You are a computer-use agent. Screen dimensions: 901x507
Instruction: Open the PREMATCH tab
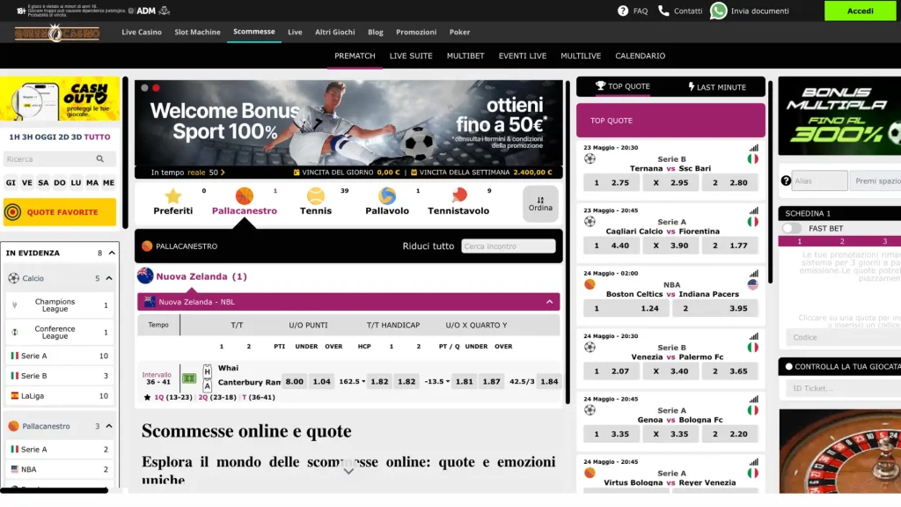[x=355, y=55]
